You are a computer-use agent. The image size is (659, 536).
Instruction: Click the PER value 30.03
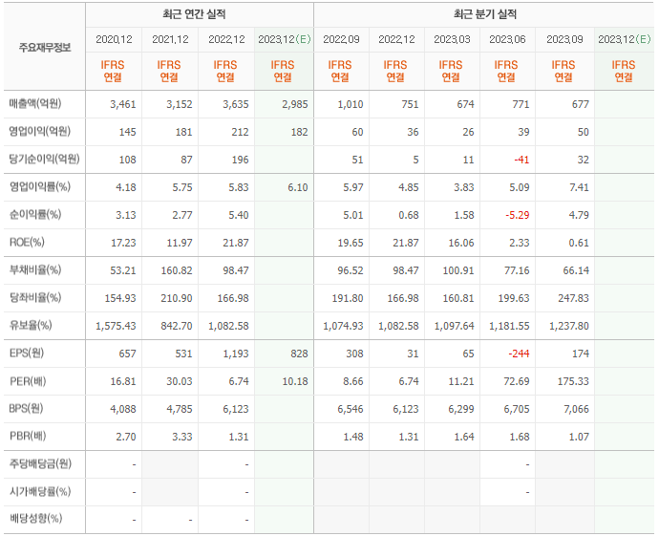pyautogui.click(x=180, y=382)
